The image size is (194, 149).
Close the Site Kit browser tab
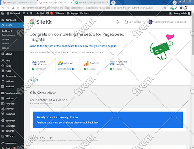[71, 3]
